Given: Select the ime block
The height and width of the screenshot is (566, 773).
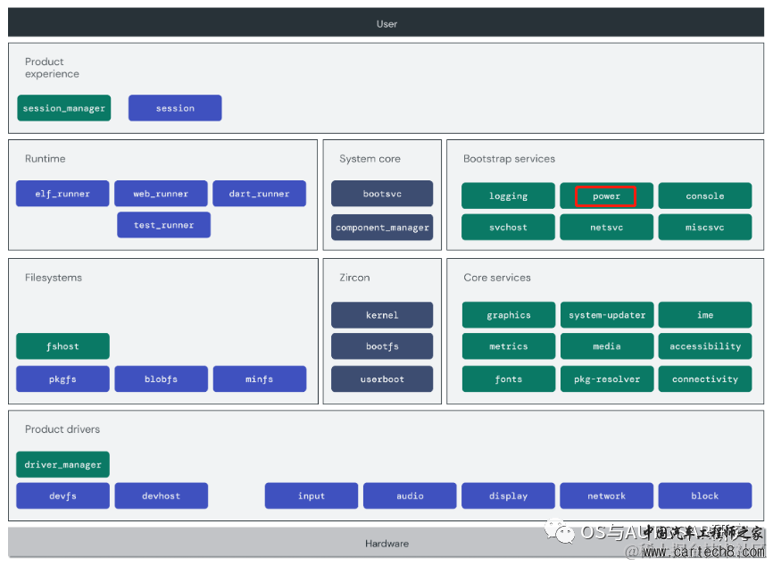Looking at the screenshot, I should pyautogui.click(x=705, y=315).
